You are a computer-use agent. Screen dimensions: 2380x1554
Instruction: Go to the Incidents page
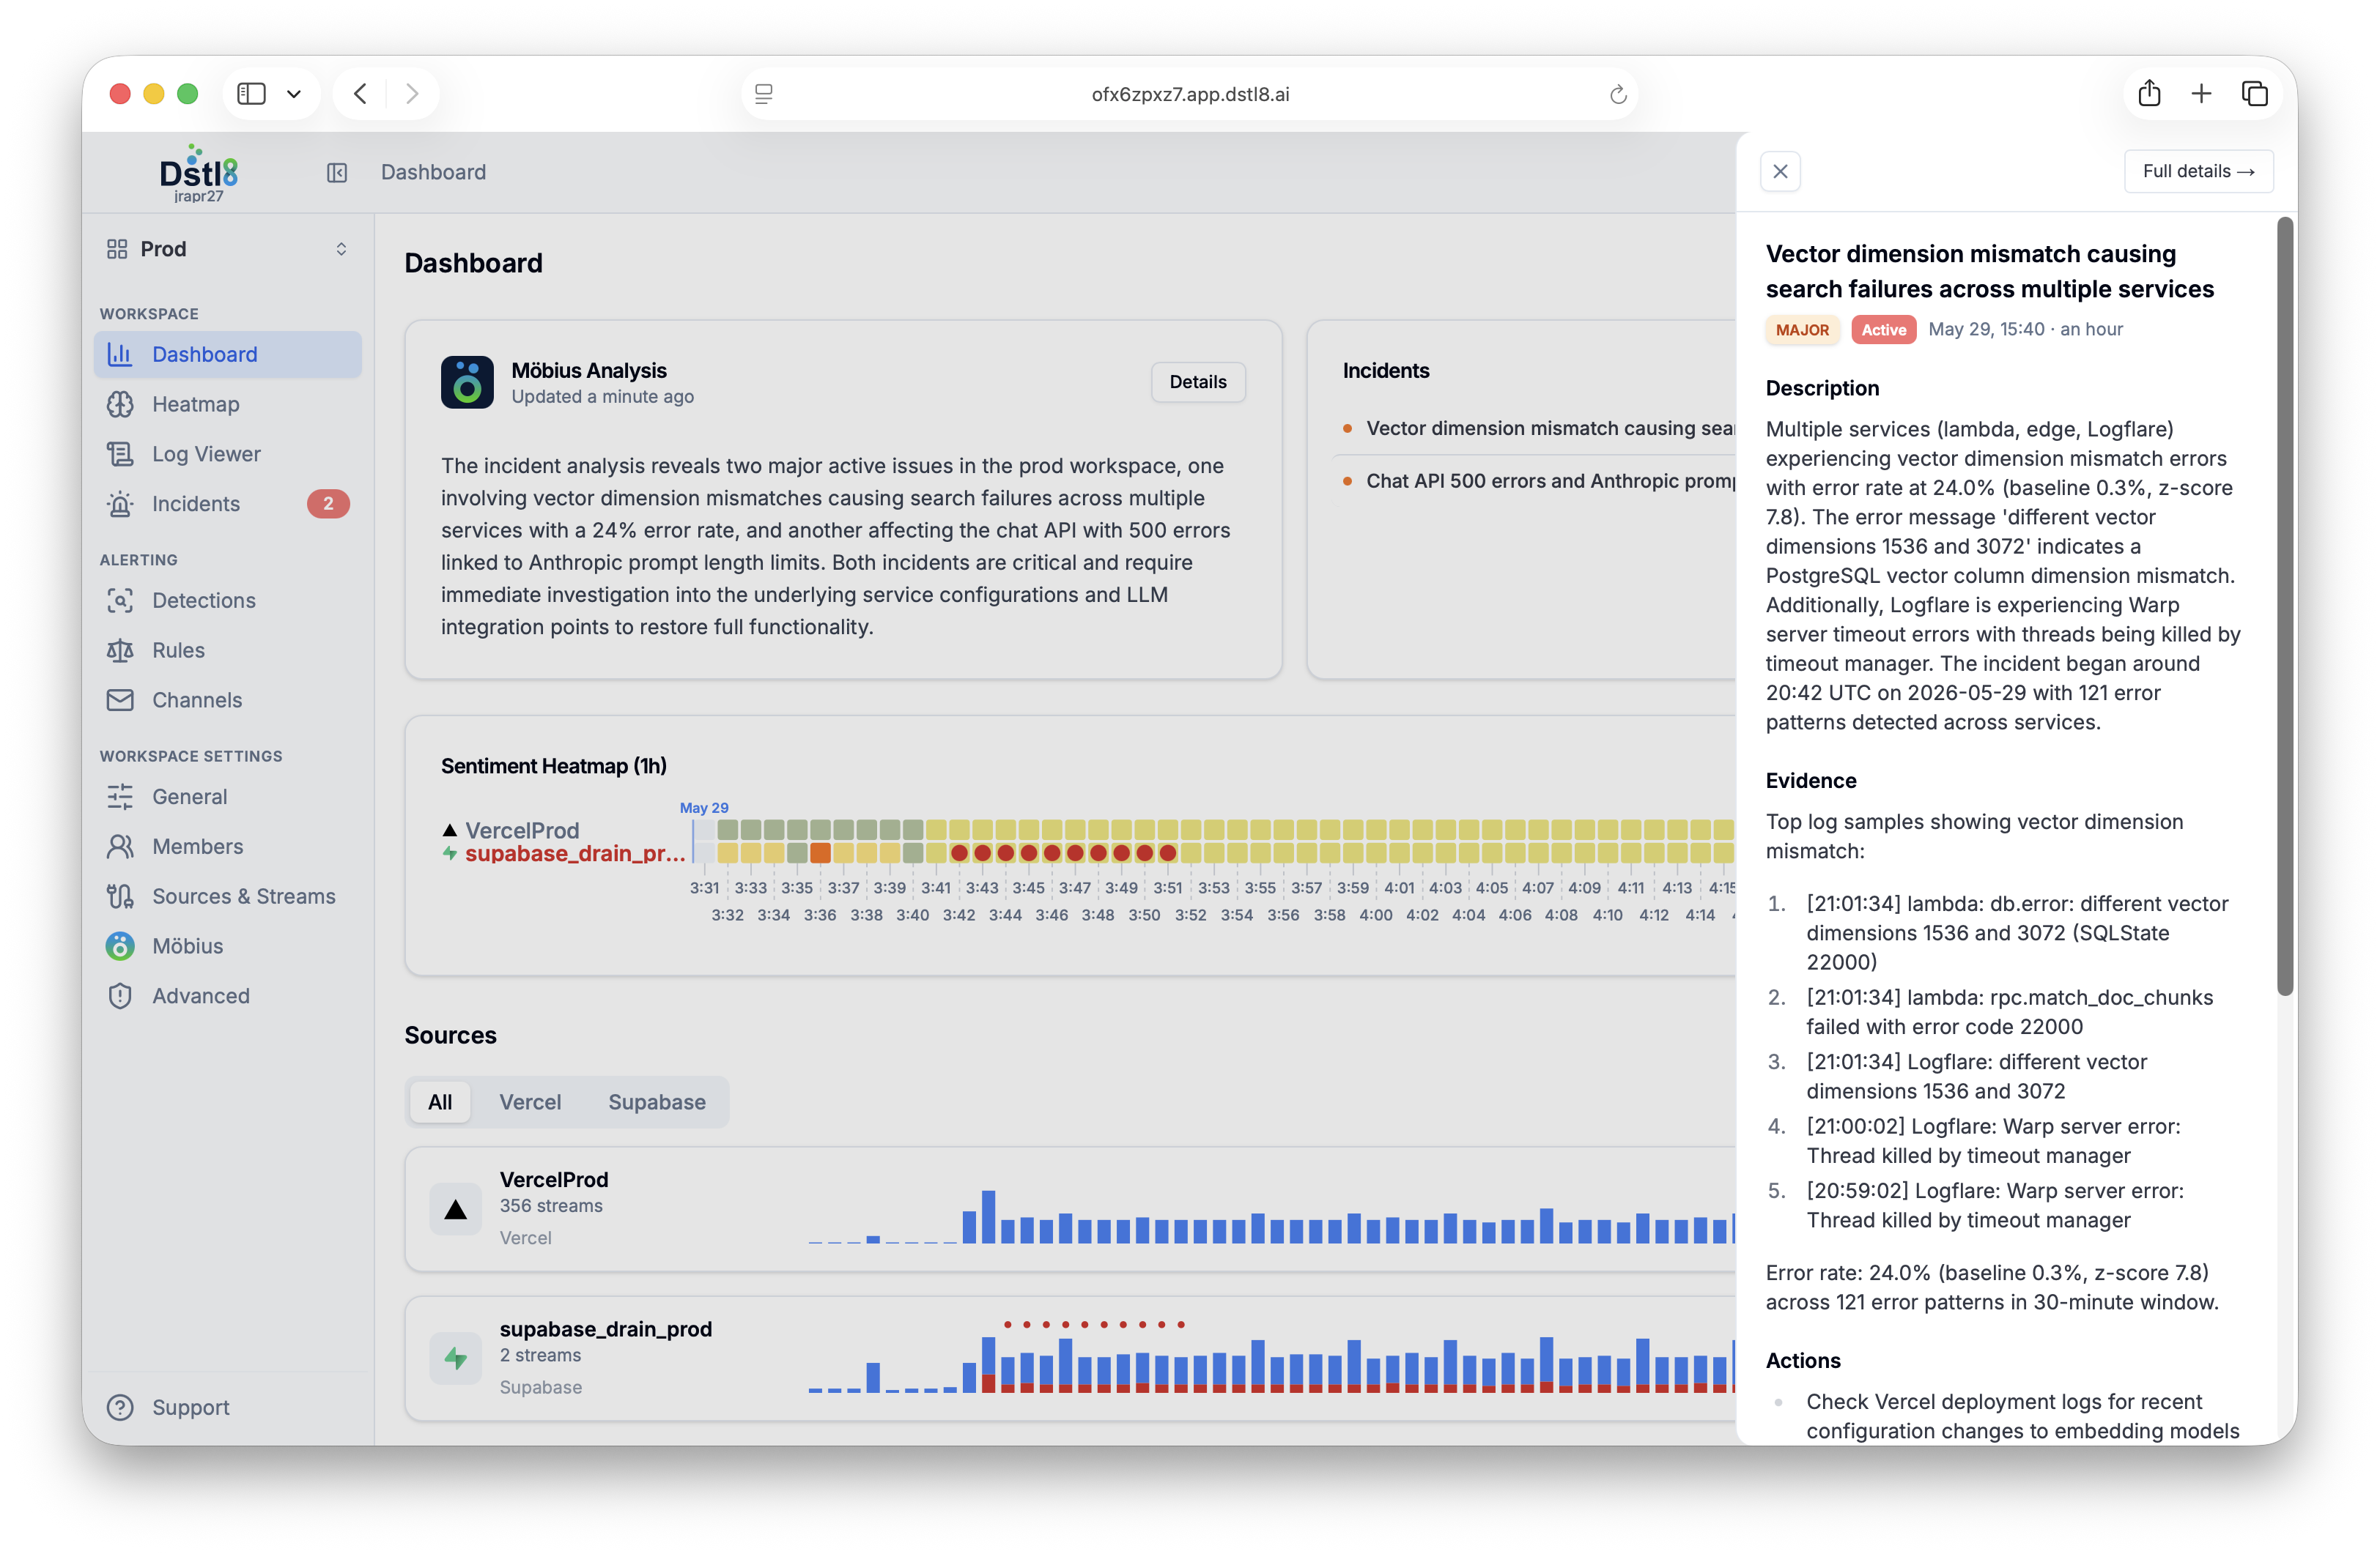[228, 504]
